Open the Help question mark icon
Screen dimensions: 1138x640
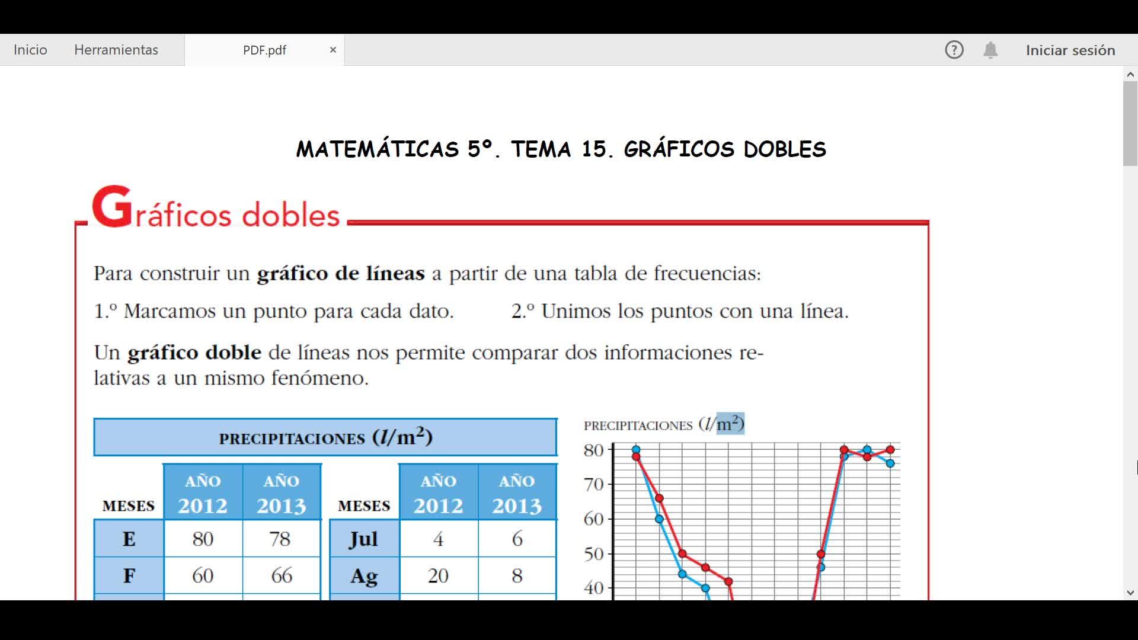[x=954, y=50]
